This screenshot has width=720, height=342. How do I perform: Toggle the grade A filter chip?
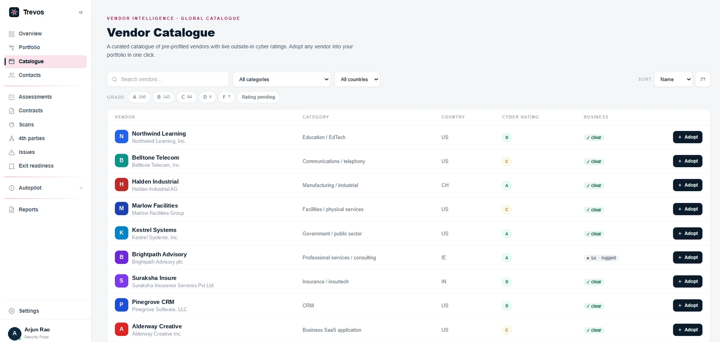point(139,97)
